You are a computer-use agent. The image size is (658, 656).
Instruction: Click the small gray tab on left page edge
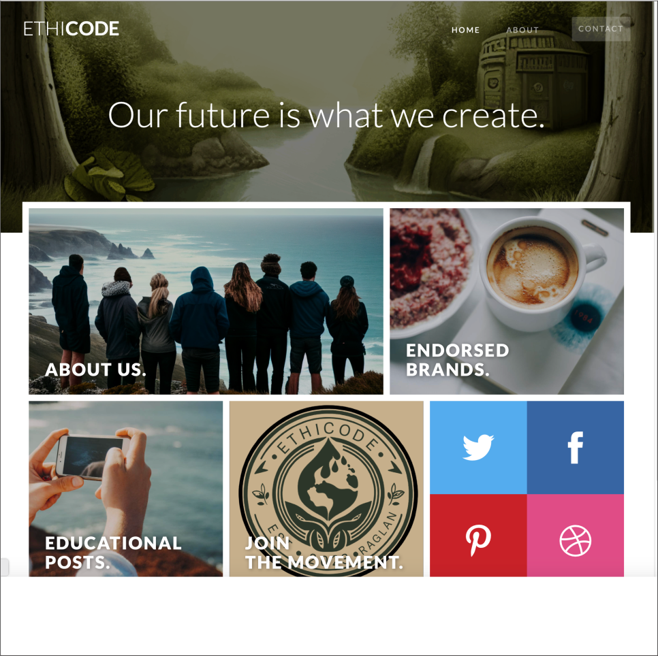coord(4,567)
